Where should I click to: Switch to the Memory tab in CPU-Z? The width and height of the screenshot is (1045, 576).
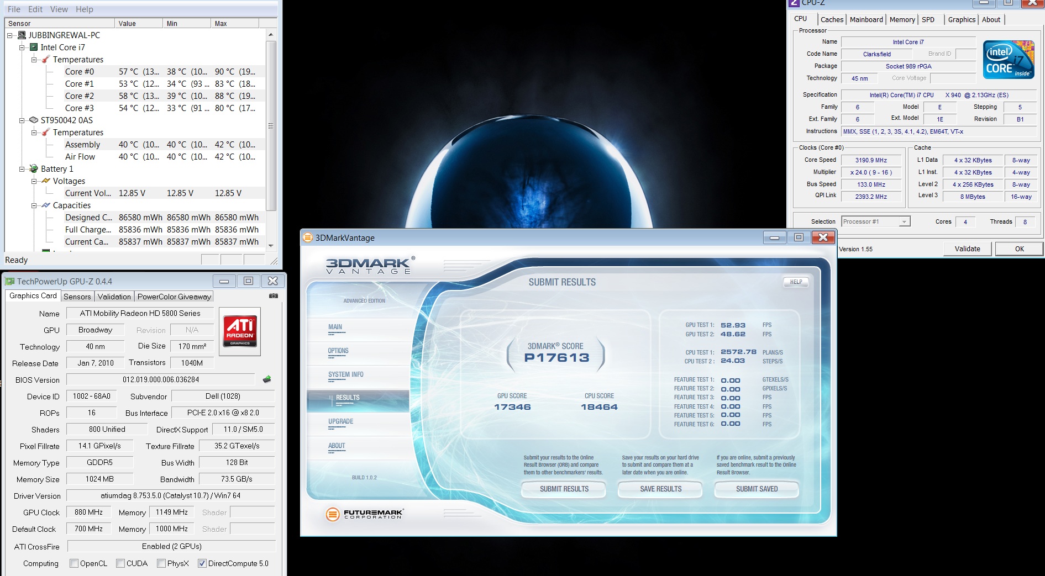click(902, 19)
